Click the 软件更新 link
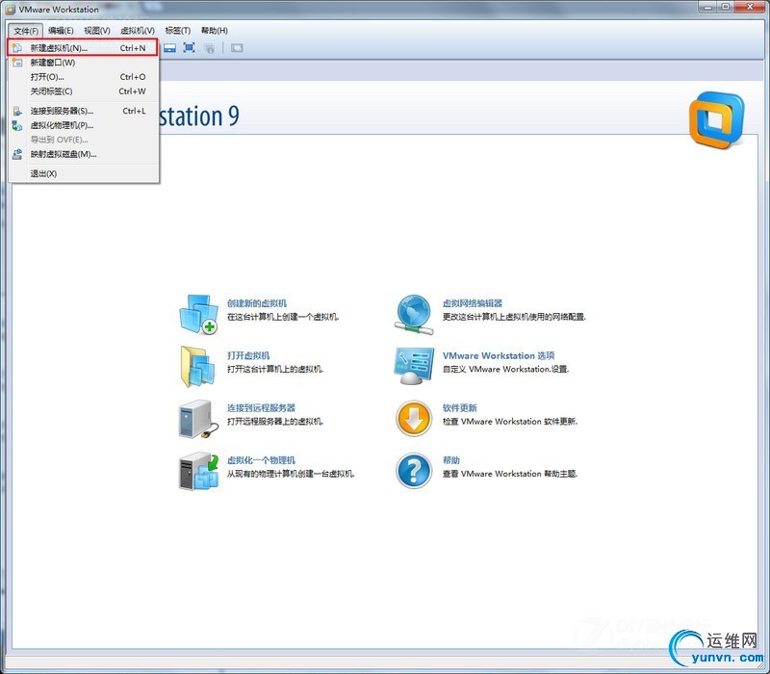Image resolution: width=770 pixels, height=674 pixels. click(x=460, y=407)
